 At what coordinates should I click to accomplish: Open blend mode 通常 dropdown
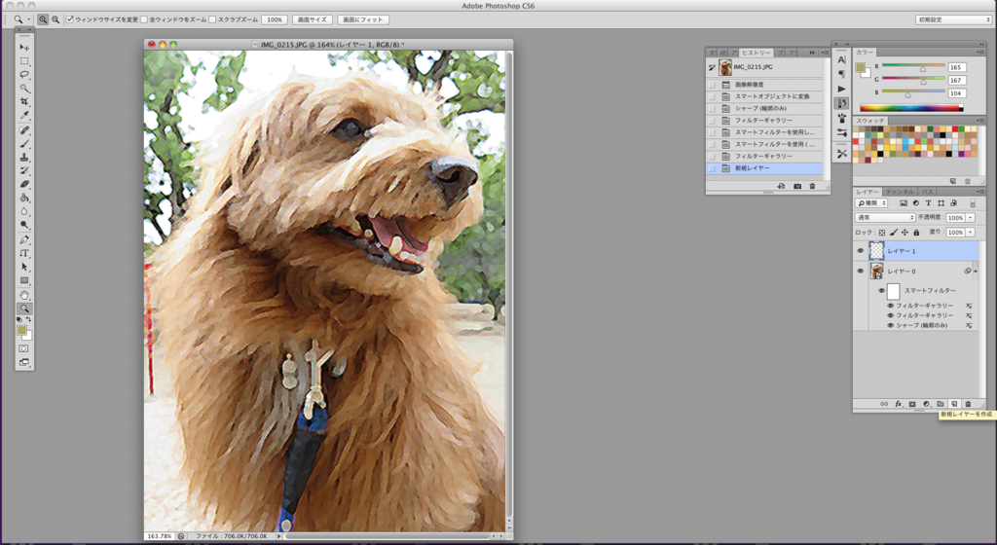[x=885, y=217]
